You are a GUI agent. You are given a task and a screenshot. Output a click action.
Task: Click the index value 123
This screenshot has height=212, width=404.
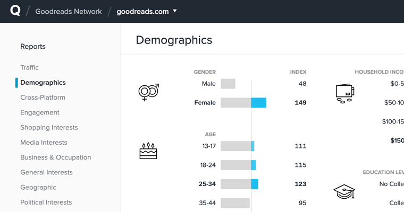pos(301,184)
